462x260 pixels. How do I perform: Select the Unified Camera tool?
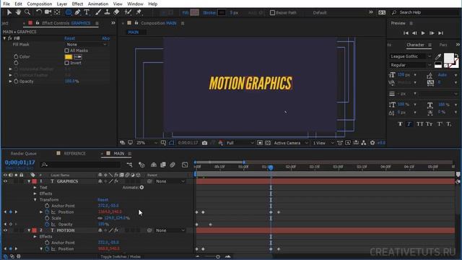48,12
